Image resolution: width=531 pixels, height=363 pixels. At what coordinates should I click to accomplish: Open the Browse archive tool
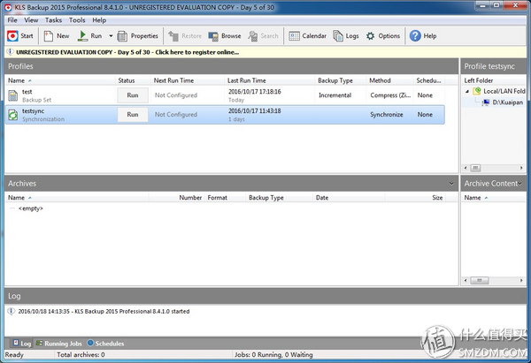pos(225,36)
